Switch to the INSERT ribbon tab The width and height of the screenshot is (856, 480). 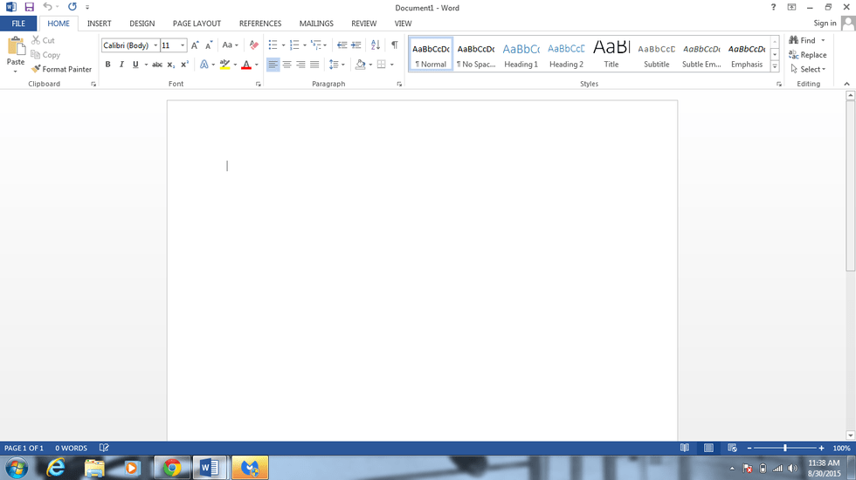99,24
